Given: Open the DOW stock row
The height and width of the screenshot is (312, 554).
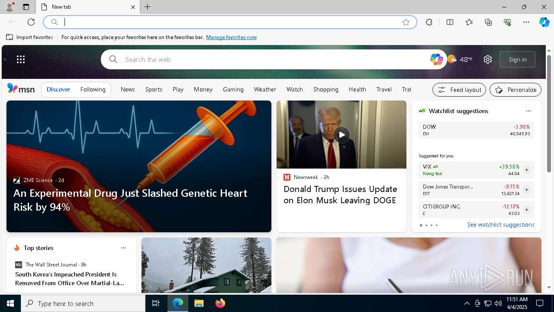Looking at the screenshot, I should point(476,130).
